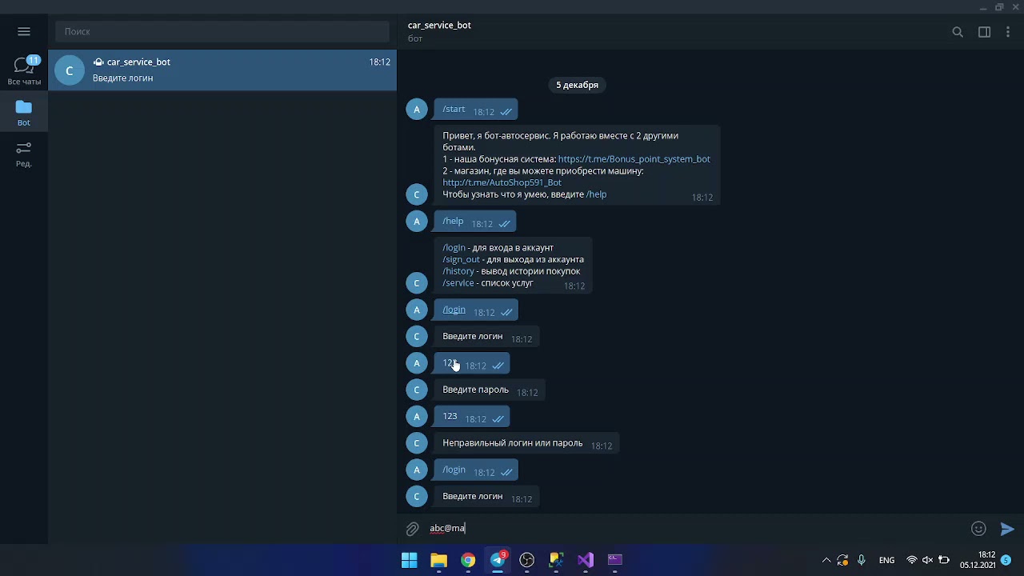1024x576 pixels.
Task: Click the car_service_bot avatar in chat list
Action: pos(70,70)
